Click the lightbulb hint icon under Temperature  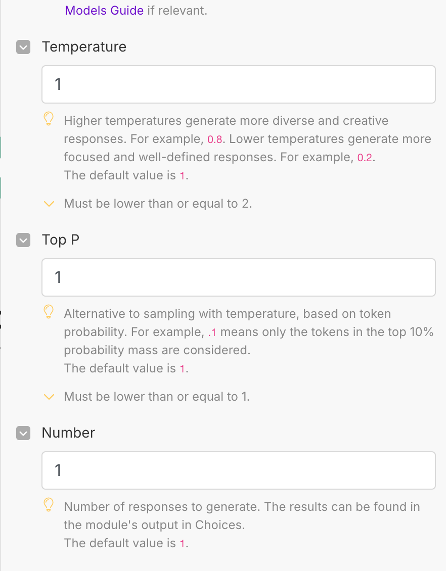(x=49, y=119)
